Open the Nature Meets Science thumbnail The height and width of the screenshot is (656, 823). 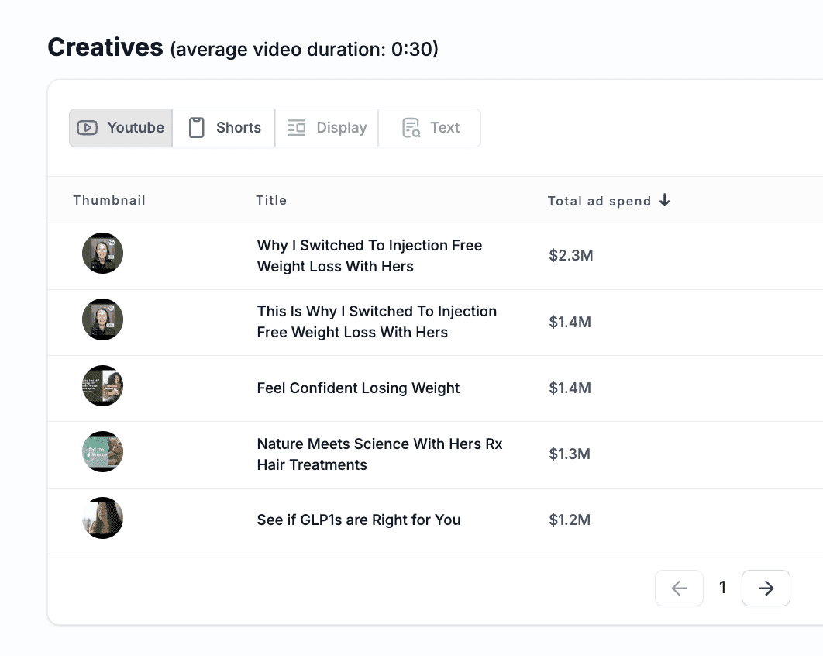(x=103, y=452)
